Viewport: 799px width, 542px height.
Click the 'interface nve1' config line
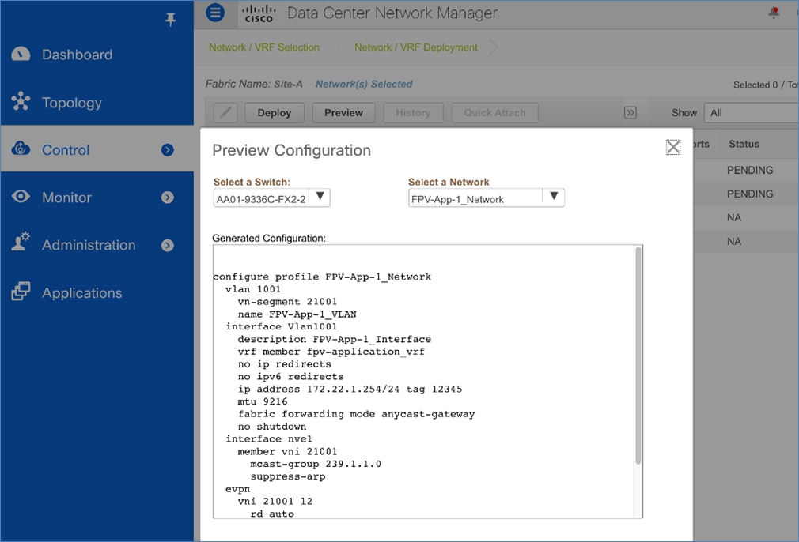pyautogui.click(x=268, y=438)
